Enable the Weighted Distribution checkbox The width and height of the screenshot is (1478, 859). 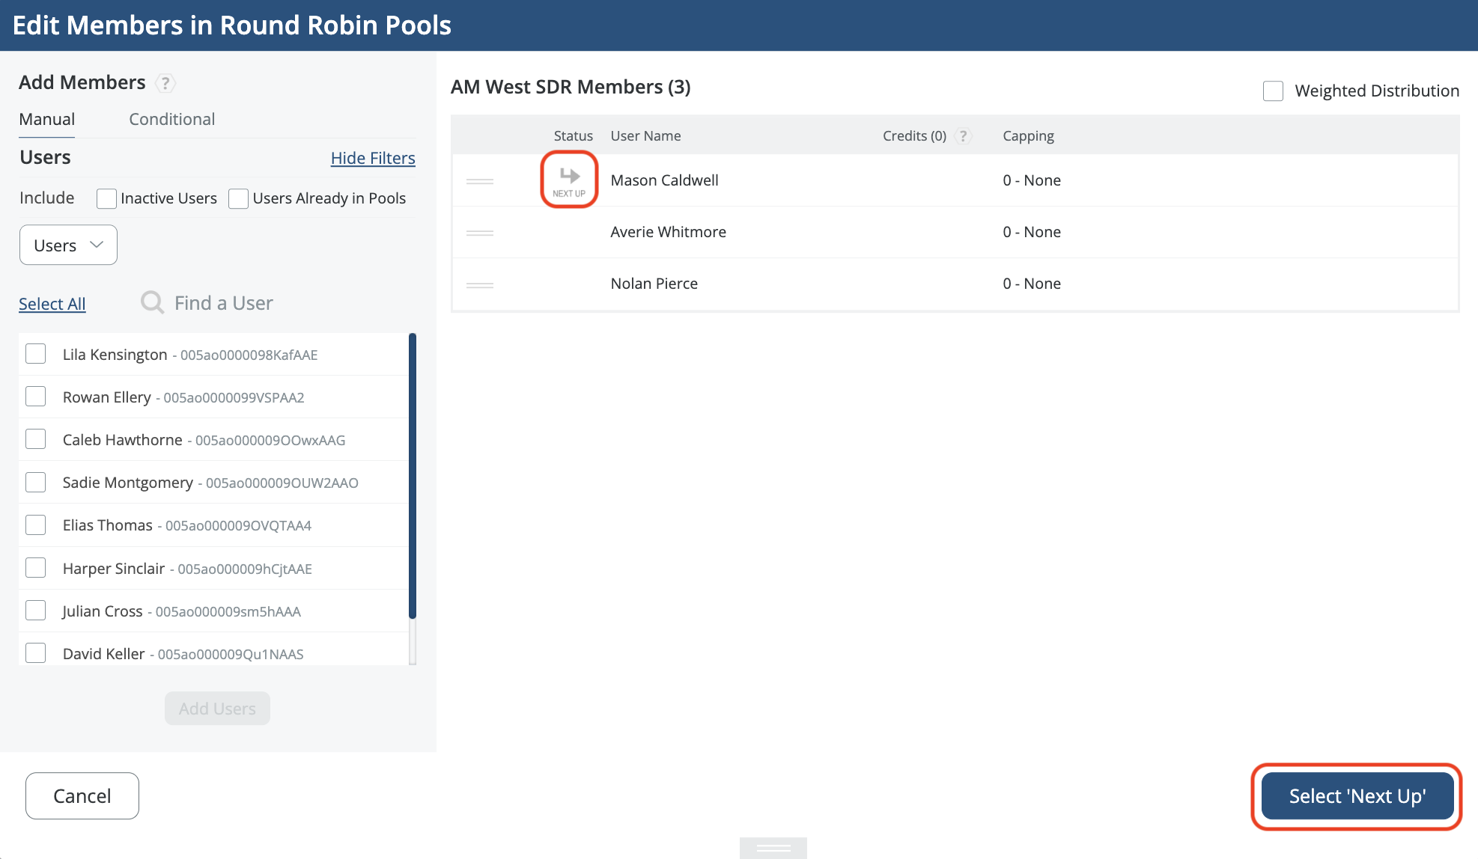tap(1273, 91)
